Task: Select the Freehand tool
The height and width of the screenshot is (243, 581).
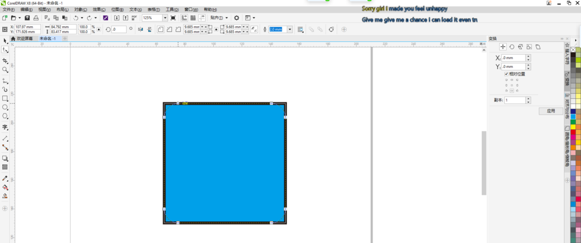Action: click(5, 80)
